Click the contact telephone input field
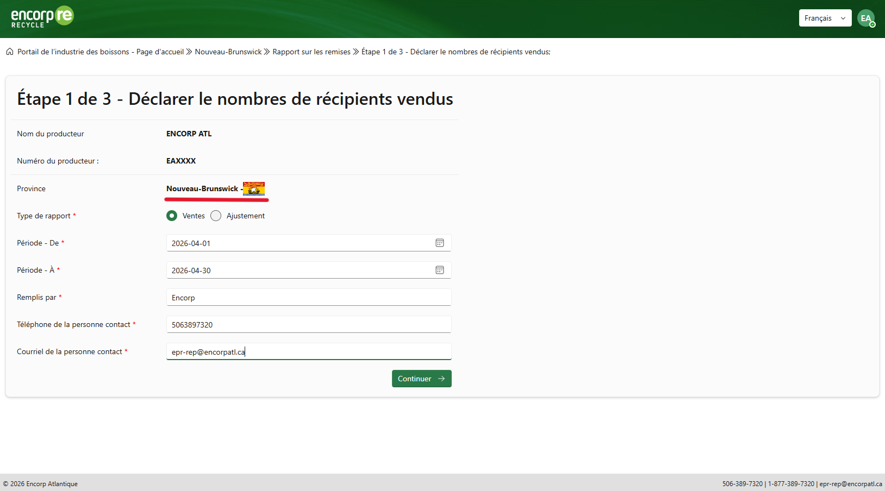 (308, 325)
